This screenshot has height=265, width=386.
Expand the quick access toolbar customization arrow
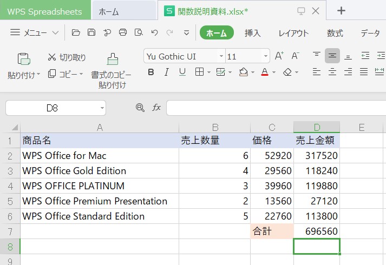187,32
